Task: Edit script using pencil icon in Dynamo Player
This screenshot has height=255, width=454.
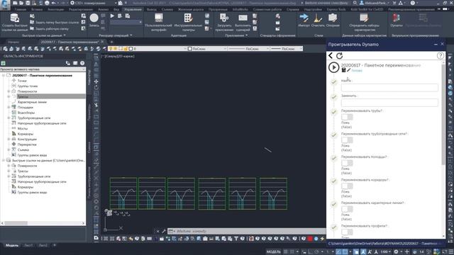Action: coord(348,70)
